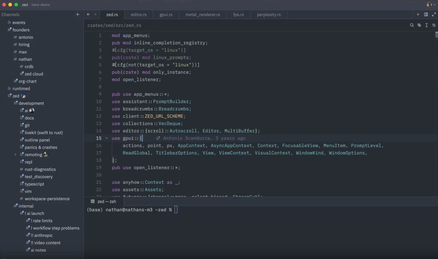Screen dimensions: 438x259
Task: Add a channel with the plus icon
Action: coord(78,15)
